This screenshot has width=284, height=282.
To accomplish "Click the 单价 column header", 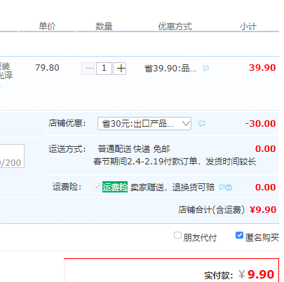I will click(47, 26).
